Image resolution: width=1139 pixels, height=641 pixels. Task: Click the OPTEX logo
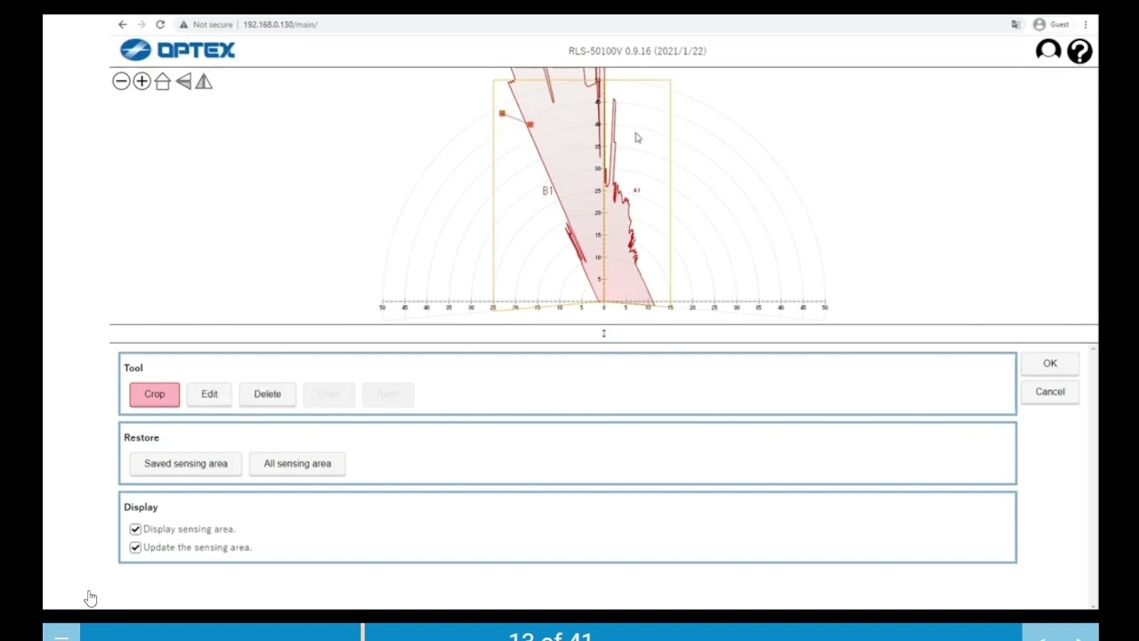(178, 50)
